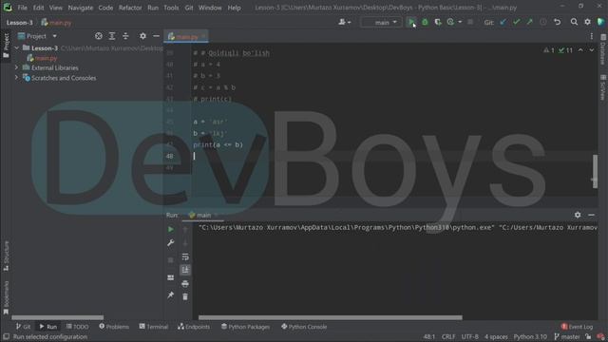Collapse the Lesson-3 project folder
The width and height of the screenshot is (608, 342).
(17, 48)
